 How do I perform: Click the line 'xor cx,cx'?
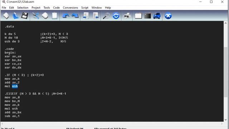pos(13,64)
